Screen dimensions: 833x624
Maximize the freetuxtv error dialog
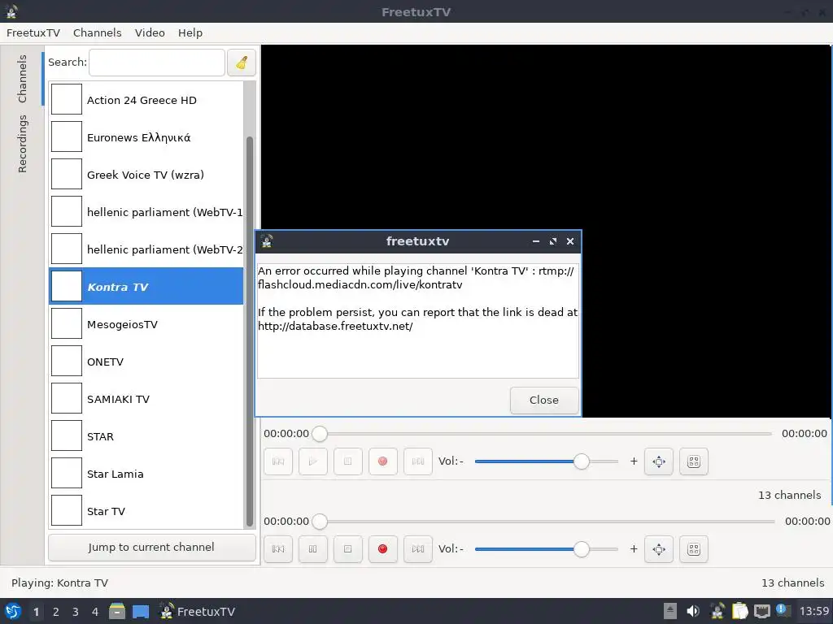(x=553, y=241)
